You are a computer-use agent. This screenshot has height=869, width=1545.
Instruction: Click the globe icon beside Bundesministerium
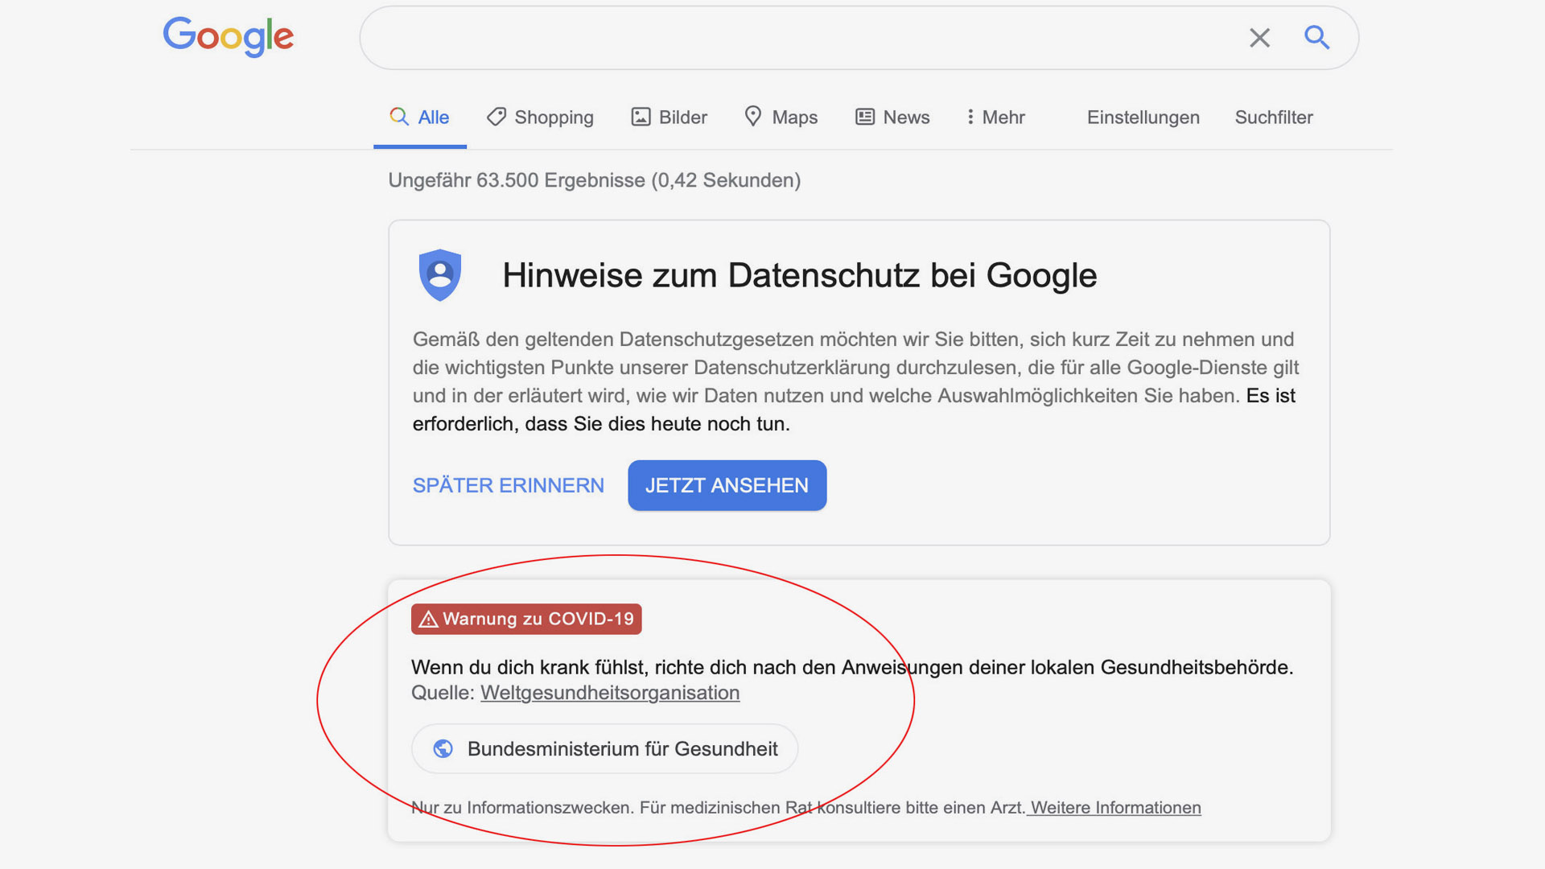click(x=443, y=749)
